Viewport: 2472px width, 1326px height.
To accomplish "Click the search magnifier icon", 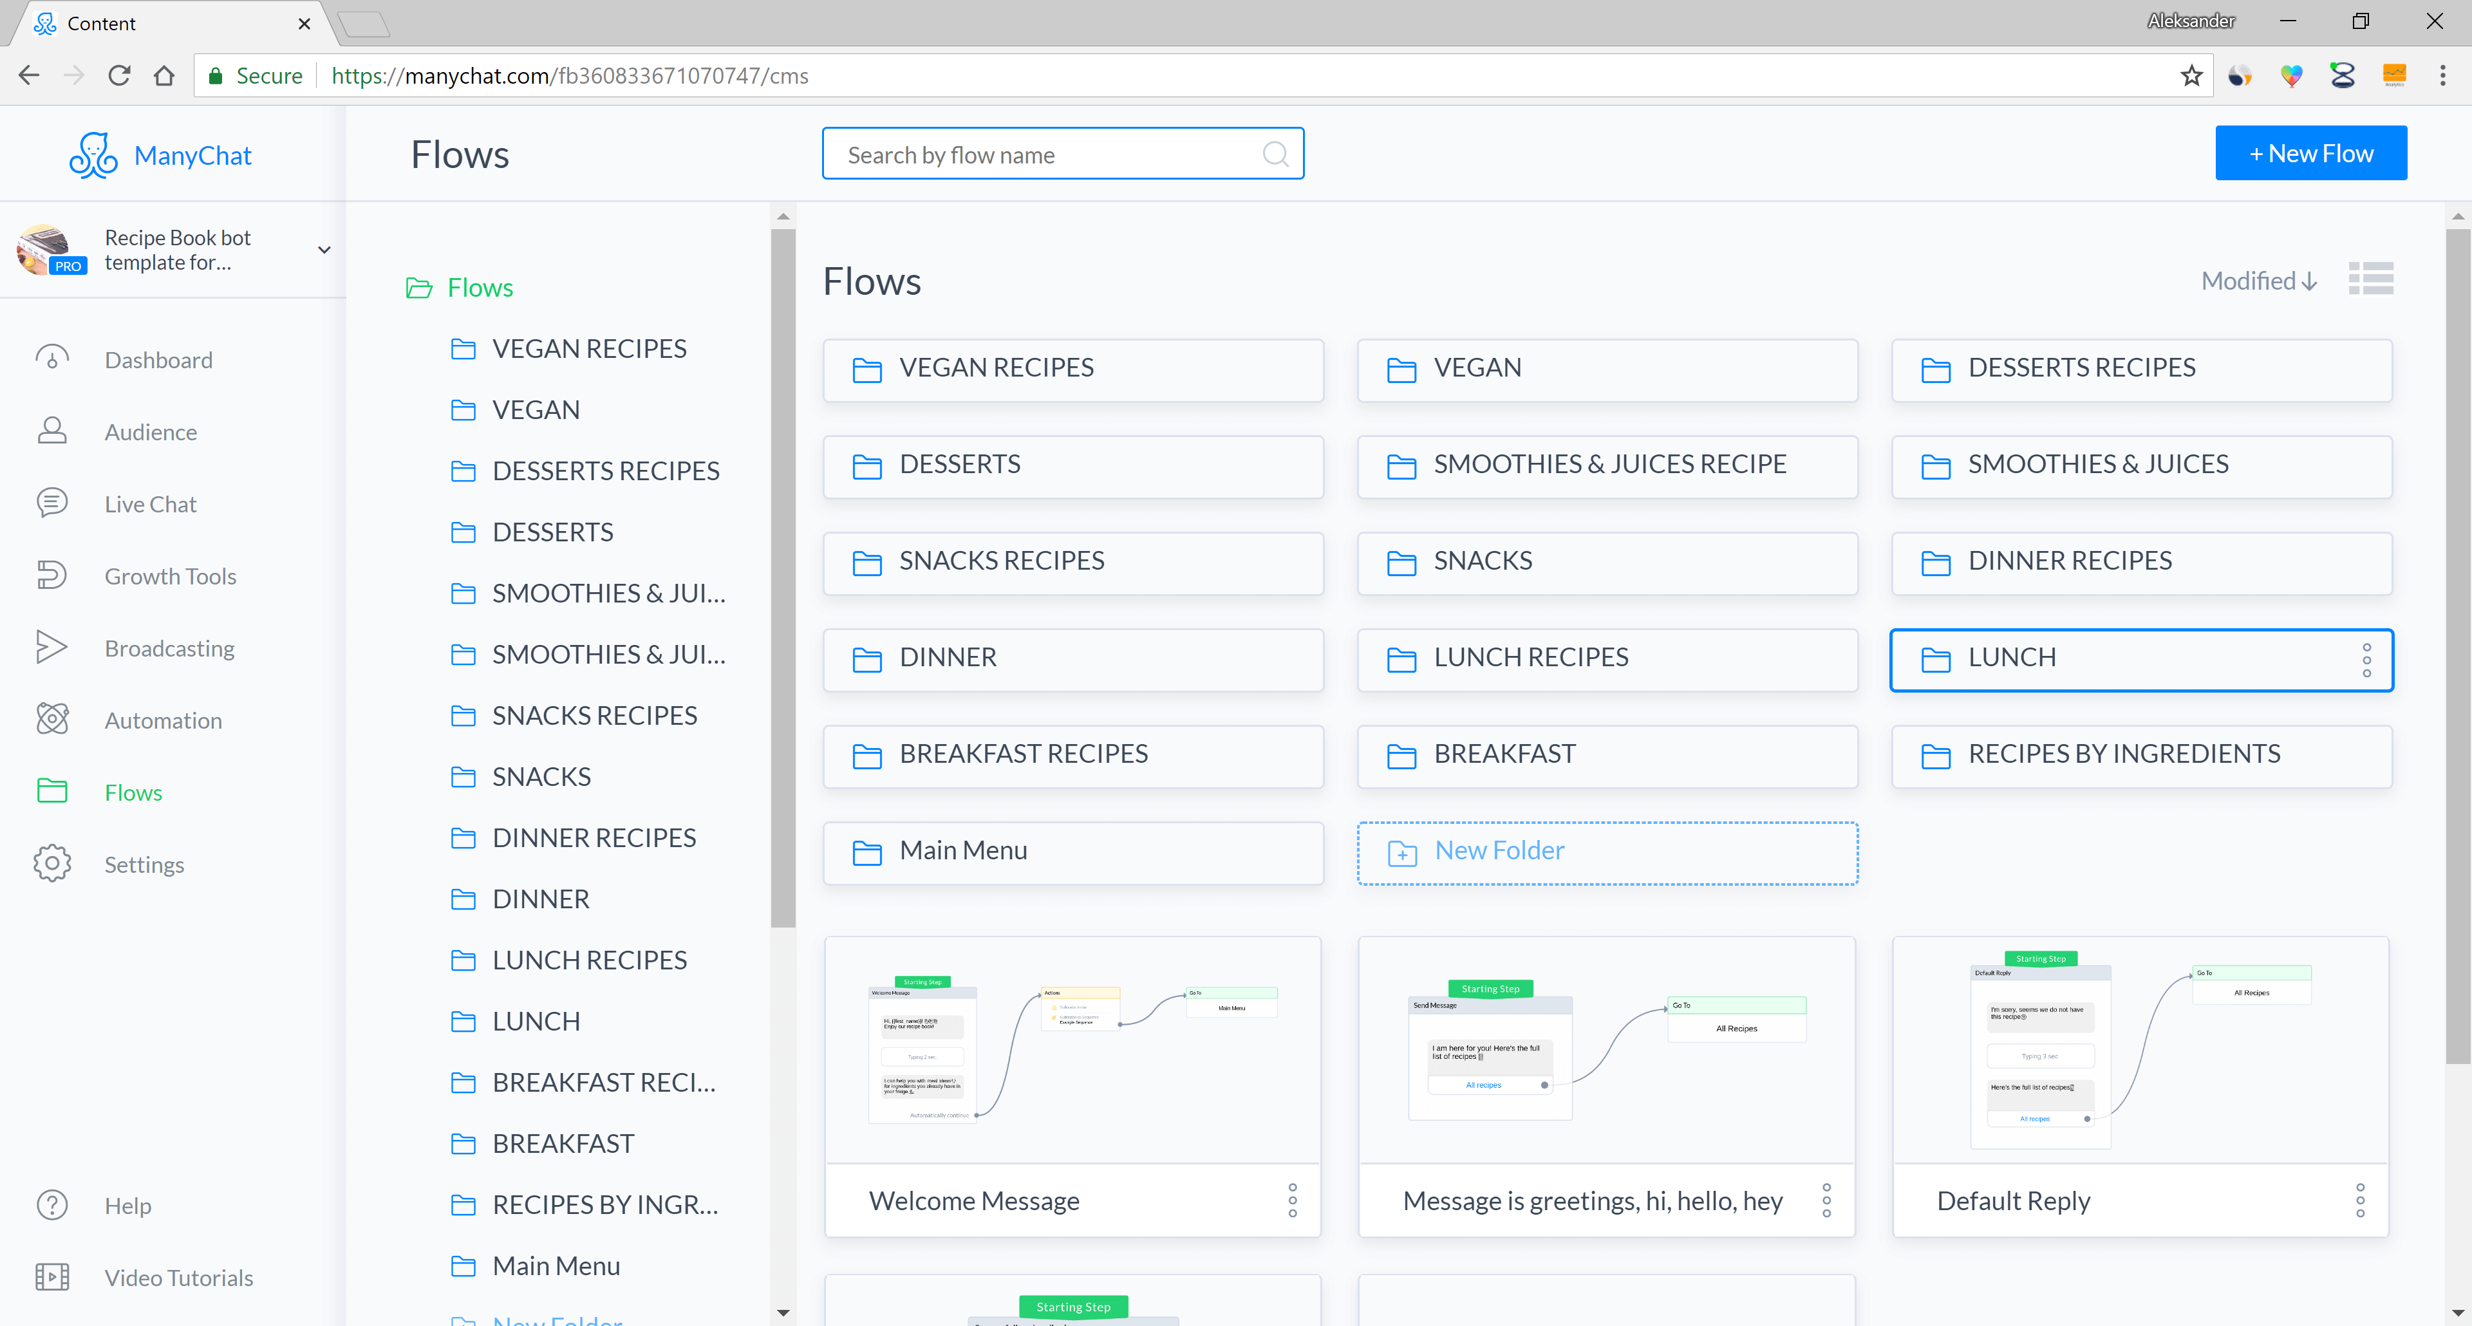I will pyautogui.click(x=1275, y=153).
